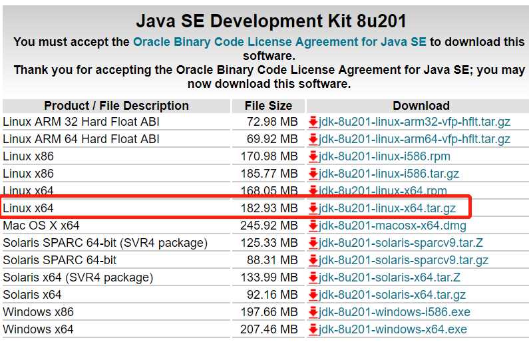529x348 pixels.
Task: Select 'Solaris SPARC 64-bit (SVR4 package)' cell
Action: point(105,243)
